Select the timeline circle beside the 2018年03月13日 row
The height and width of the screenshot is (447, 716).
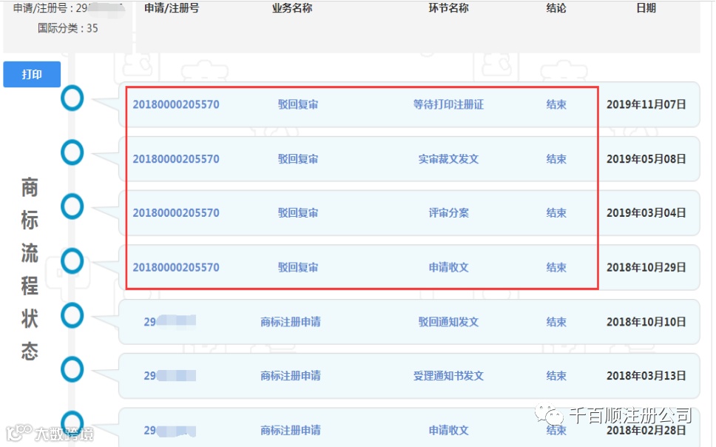click(72, 369)
